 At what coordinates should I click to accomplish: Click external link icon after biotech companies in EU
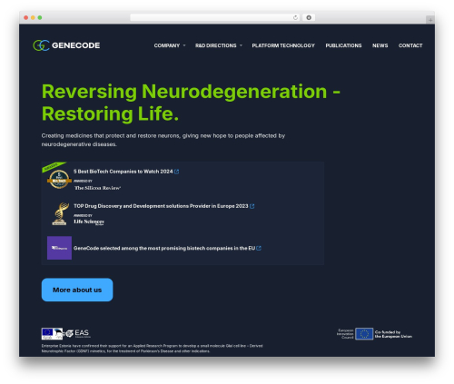tap(259, 248)
